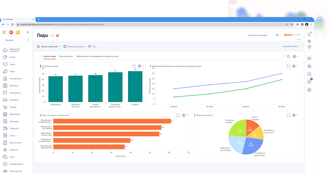The width and height of the screenshot is (328, 173).
Task: Run the command with the play arrow button
Action: (278, 35)
